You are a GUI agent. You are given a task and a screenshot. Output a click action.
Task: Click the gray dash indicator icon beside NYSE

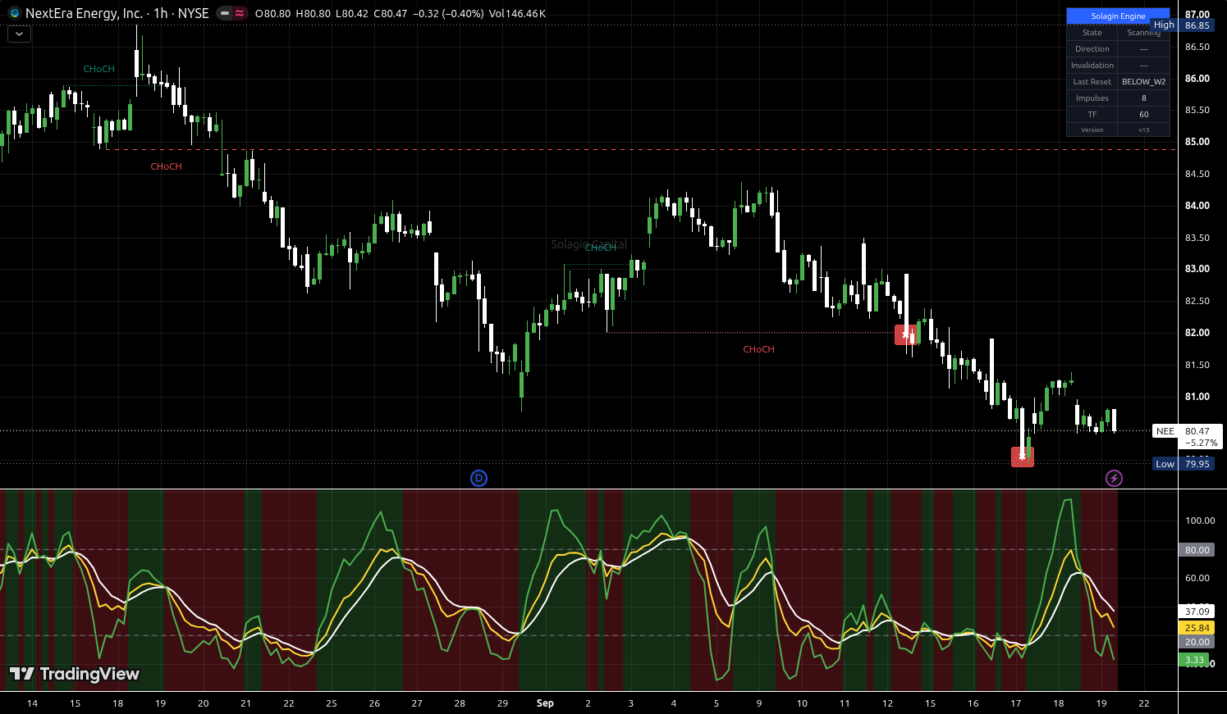click(x=225, y=13)
